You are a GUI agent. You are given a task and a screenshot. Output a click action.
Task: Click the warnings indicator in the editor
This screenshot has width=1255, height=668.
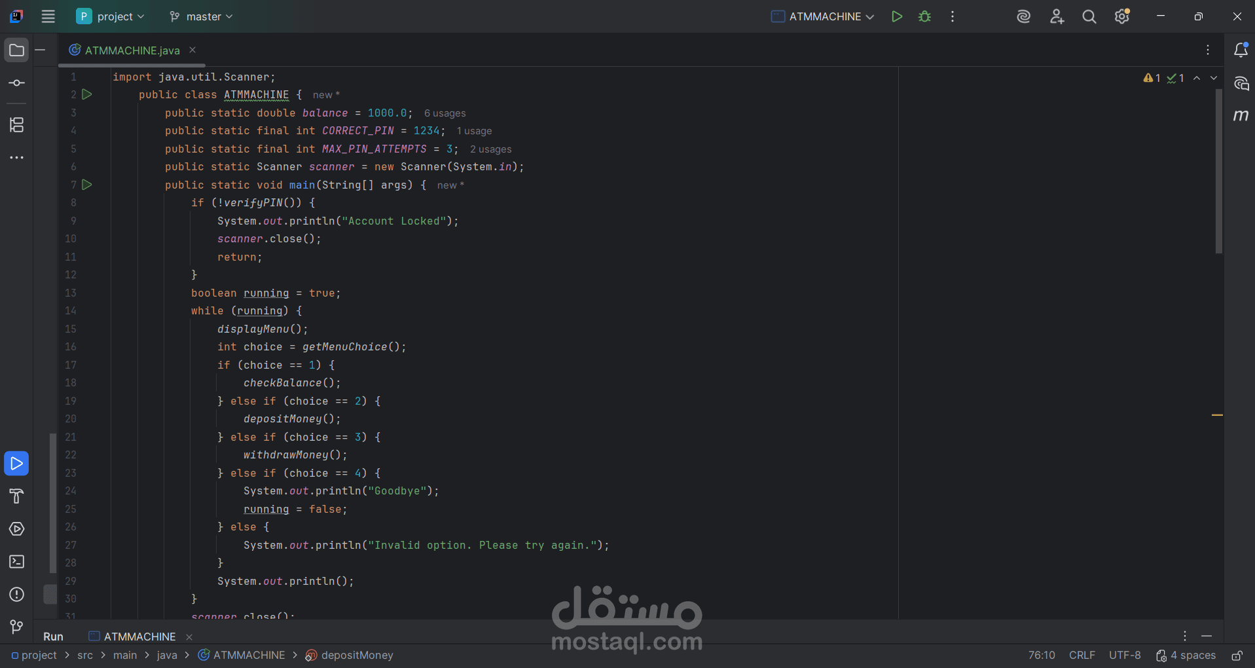[x=1152, y=78]
